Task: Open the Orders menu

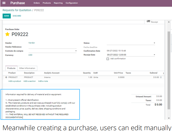Action: (36, 3)
